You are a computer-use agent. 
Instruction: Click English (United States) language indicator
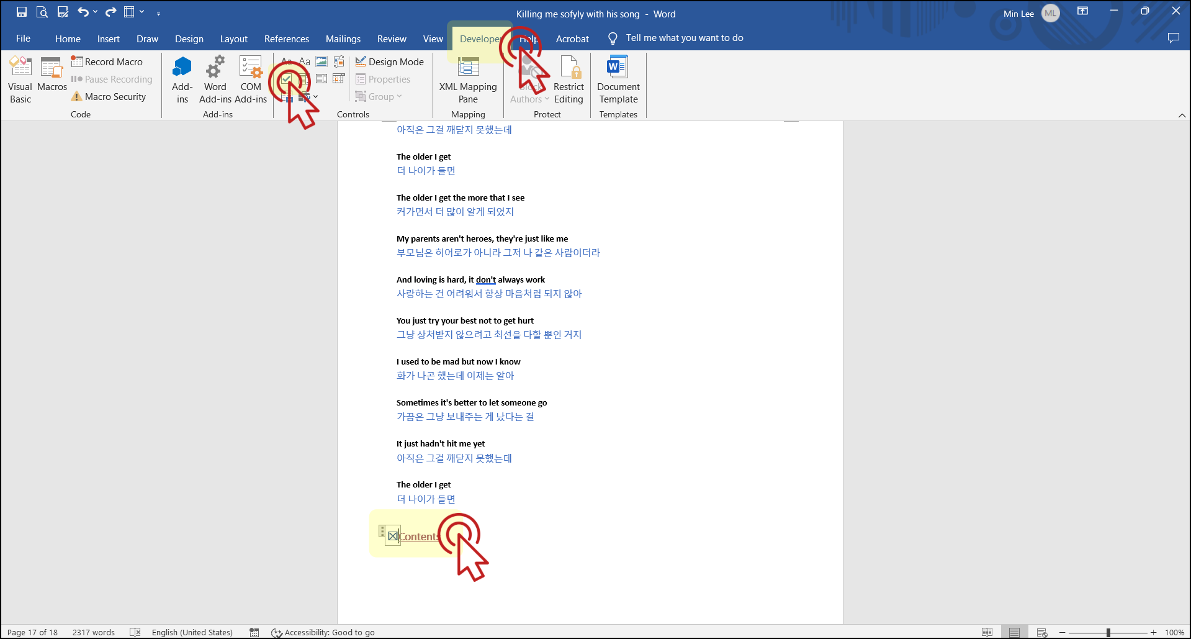[x=192, y=632]
